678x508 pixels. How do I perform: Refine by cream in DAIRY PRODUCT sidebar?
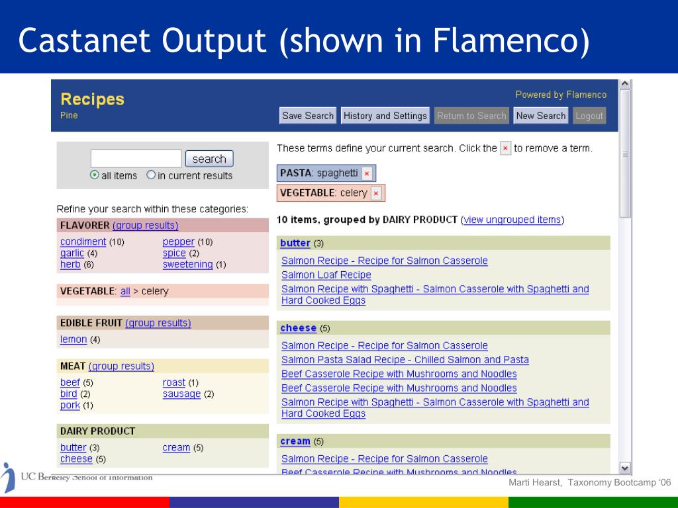coord(176,448)
